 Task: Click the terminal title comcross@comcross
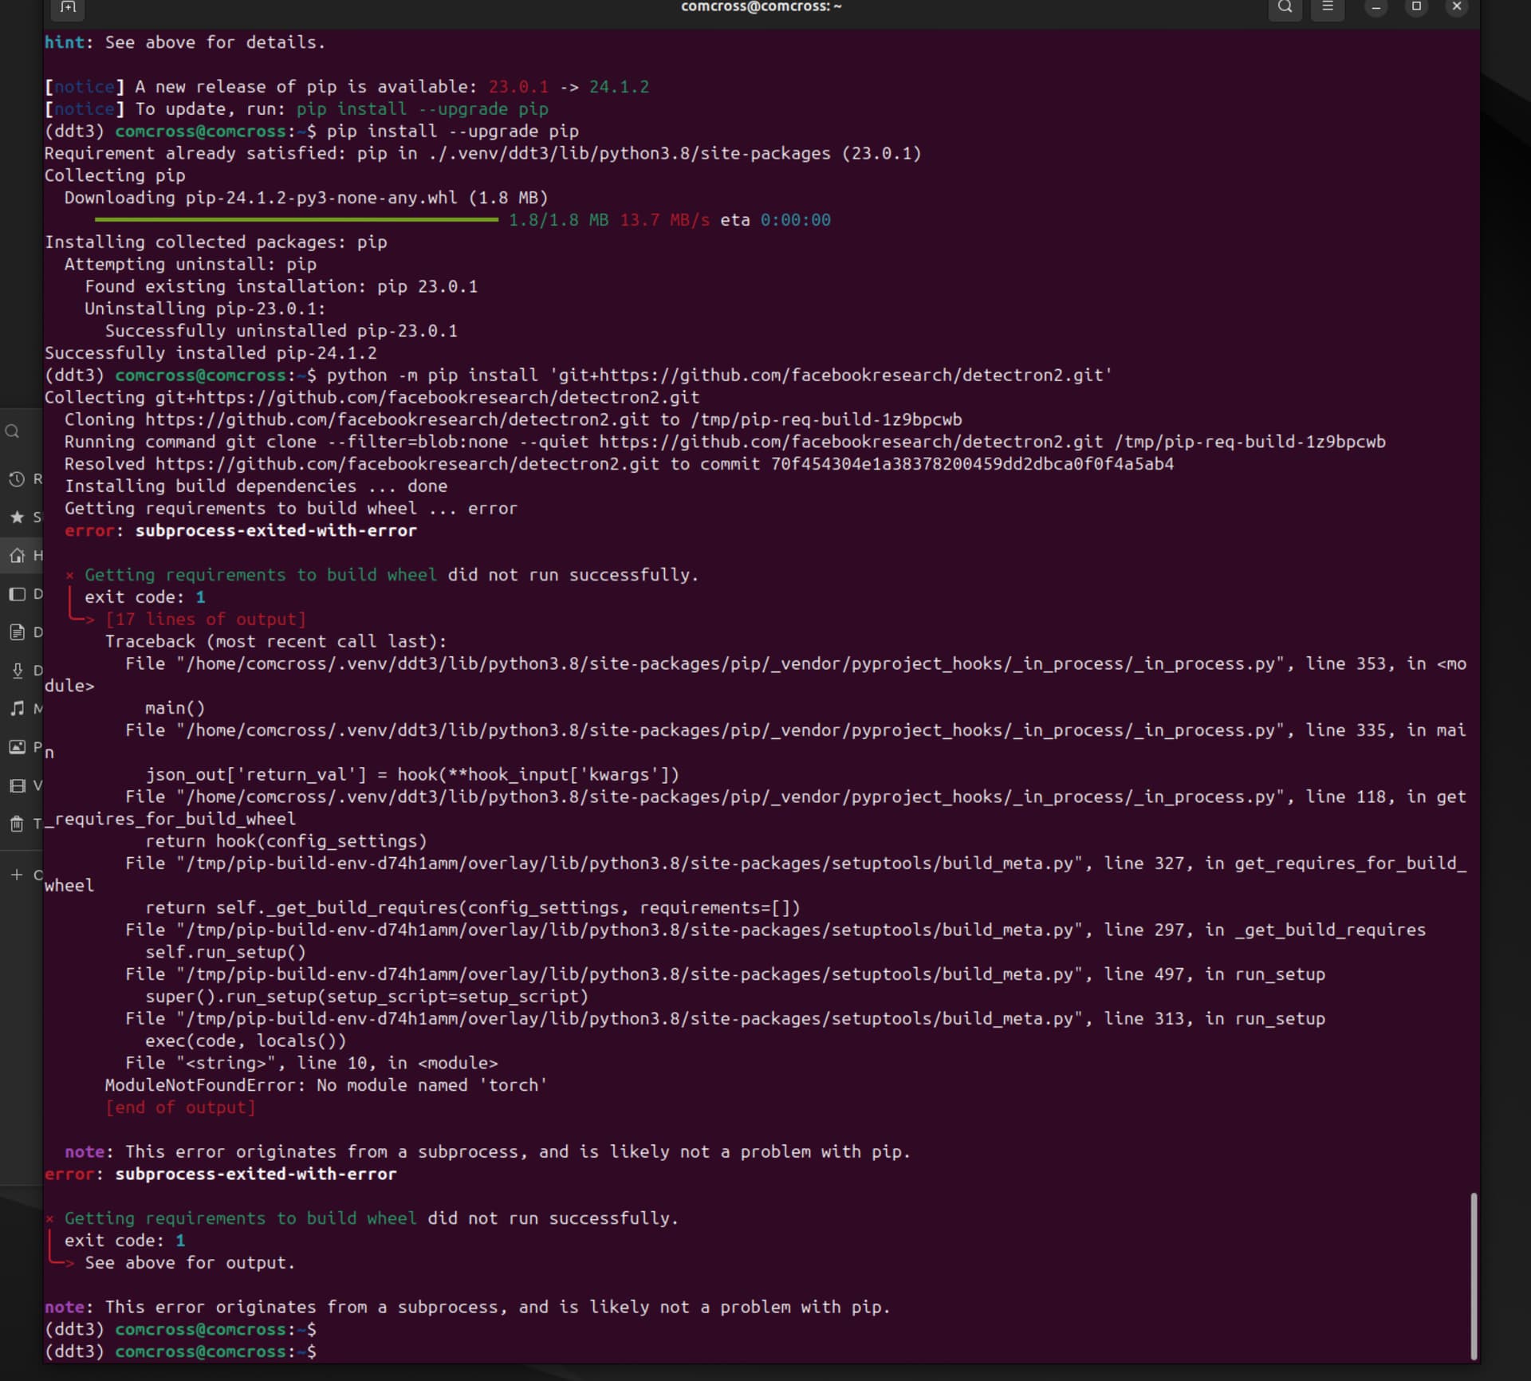[761, 7]
